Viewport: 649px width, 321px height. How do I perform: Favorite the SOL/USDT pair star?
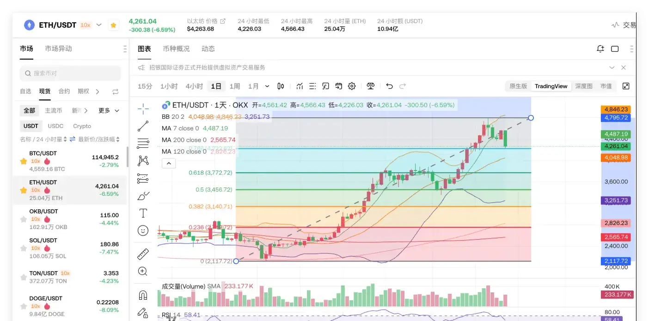click(x=23, y=248)
